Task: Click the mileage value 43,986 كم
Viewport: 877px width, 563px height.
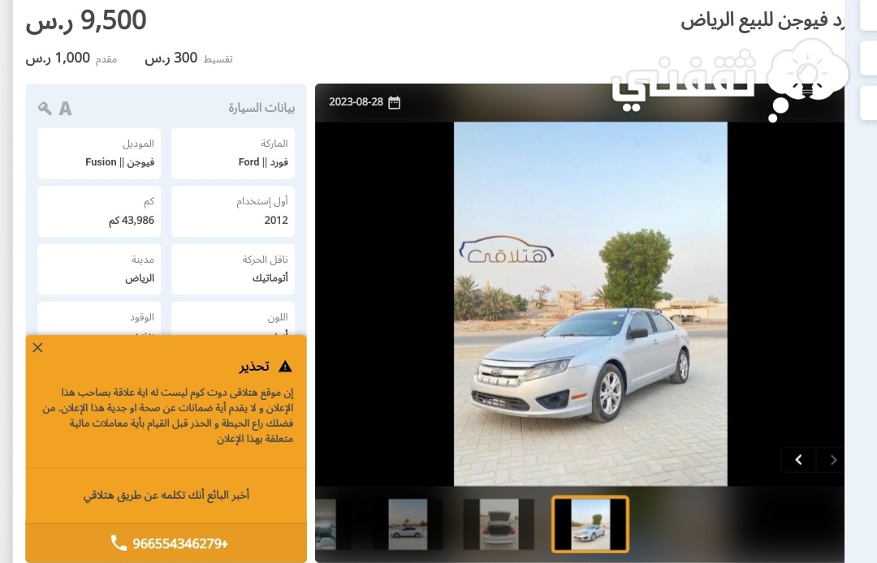Action: point(132,220)
